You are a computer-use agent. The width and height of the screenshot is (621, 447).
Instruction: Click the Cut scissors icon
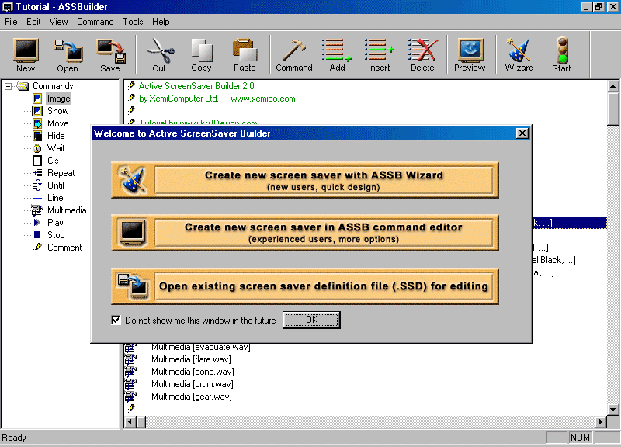pyautogui.click(x=160, y=54)
